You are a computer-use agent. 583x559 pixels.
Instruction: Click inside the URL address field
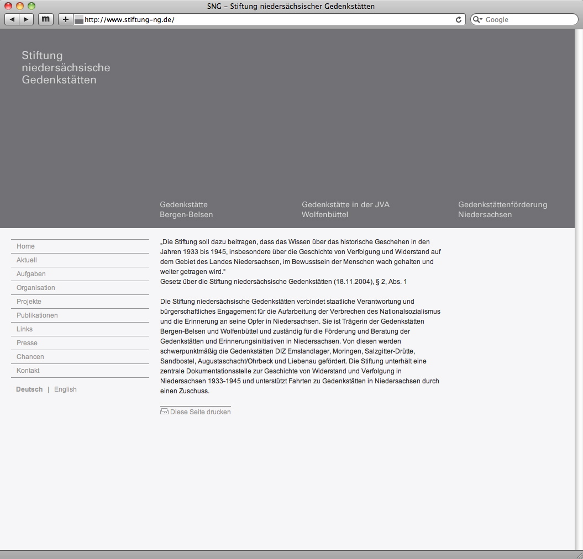[x=221, y=19]
